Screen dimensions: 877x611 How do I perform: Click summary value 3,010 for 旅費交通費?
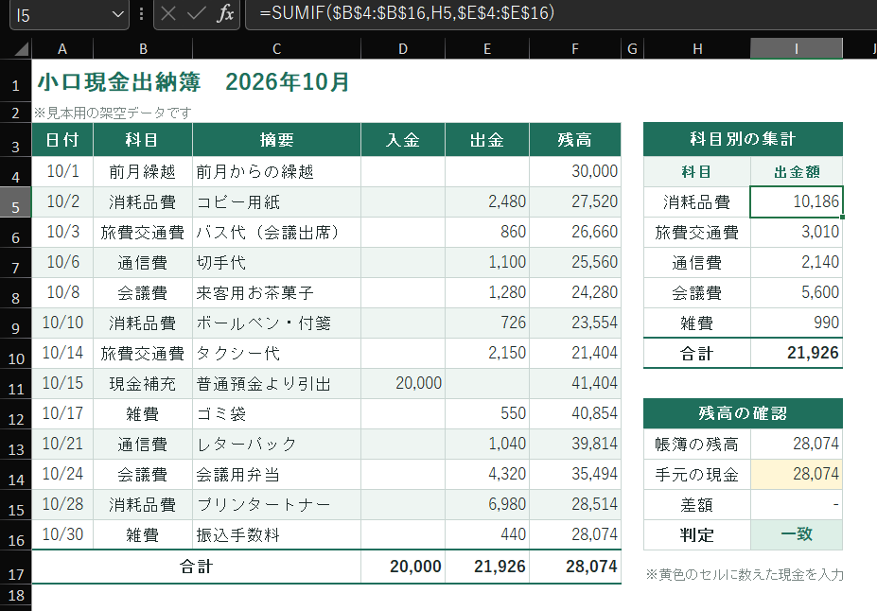click(x=797, y=232)
